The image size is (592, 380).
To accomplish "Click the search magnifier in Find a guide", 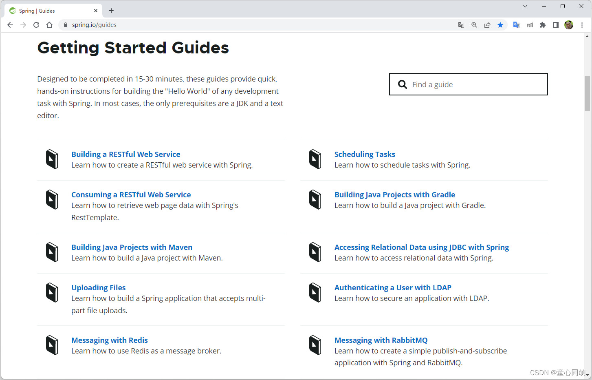I will (x=403, y=84).
